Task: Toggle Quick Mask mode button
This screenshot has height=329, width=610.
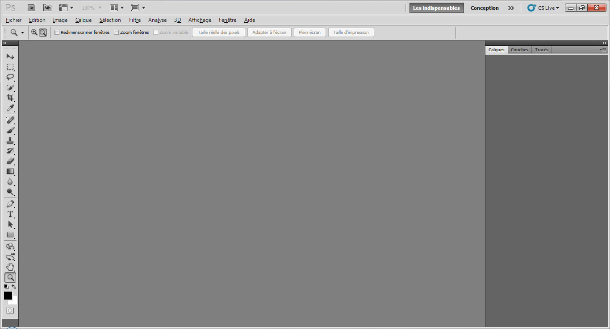Action: pos(10,310)
